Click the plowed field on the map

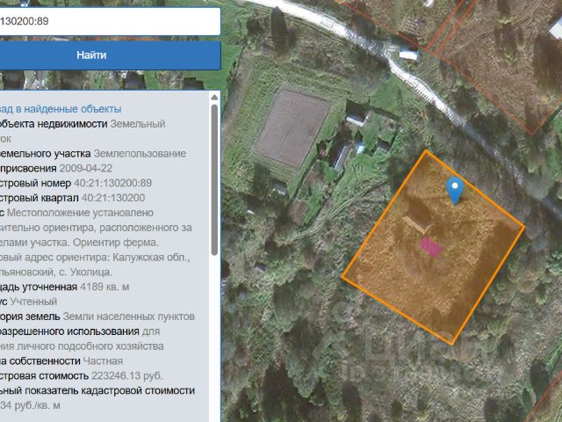(x=291, y=127)
